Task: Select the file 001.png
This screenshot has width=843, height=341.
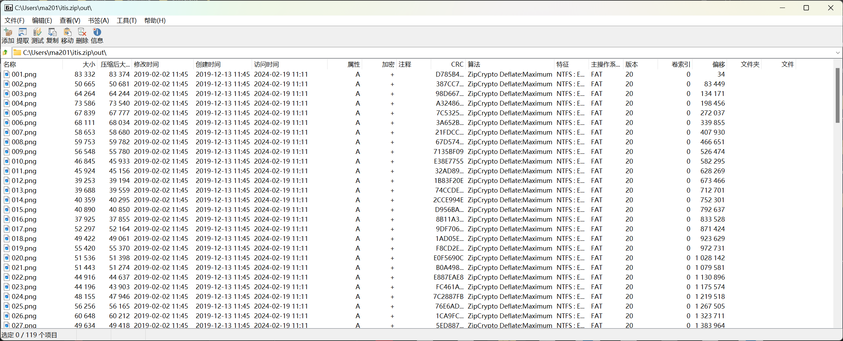Action: [x=24, y=74]
